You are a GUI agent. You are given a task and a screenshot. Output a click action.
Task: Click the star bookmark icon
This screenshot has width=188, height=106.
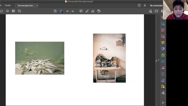[1, 11]
